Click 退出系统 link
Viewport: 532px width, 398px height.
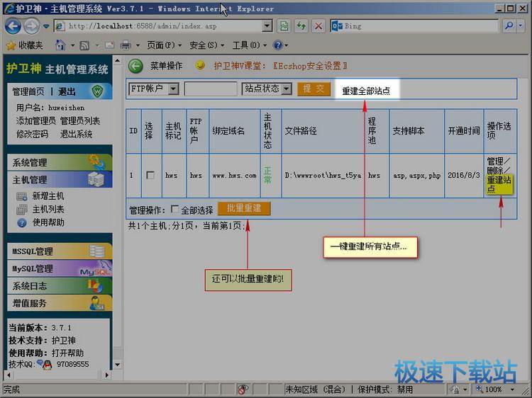coord(76,134)
